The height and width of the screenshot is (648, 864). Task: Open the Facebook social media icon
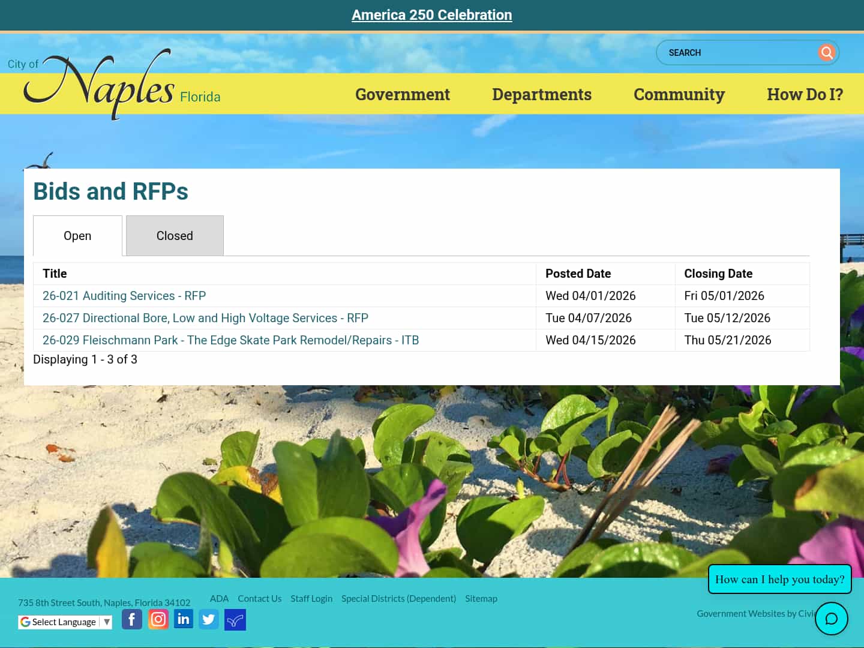point(132,619)
